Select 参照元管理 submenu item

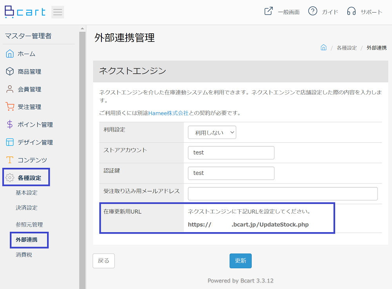pyautogui.click(x=29, y=225)
